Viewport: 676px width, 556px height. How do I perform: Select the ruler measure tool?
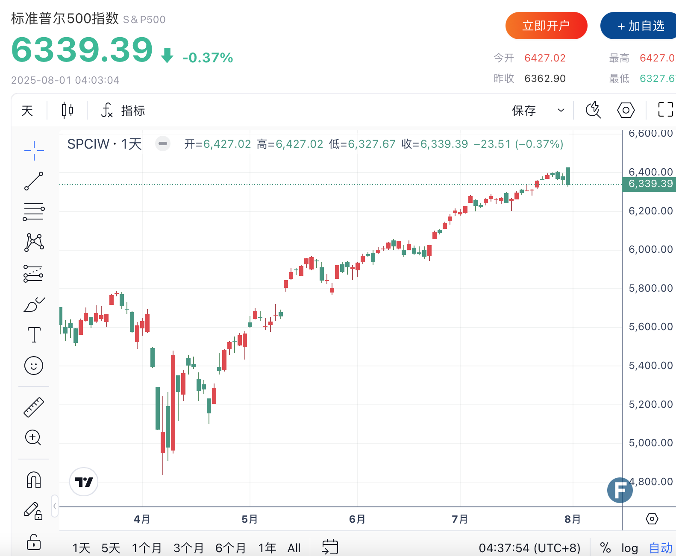tap(34, 407)
